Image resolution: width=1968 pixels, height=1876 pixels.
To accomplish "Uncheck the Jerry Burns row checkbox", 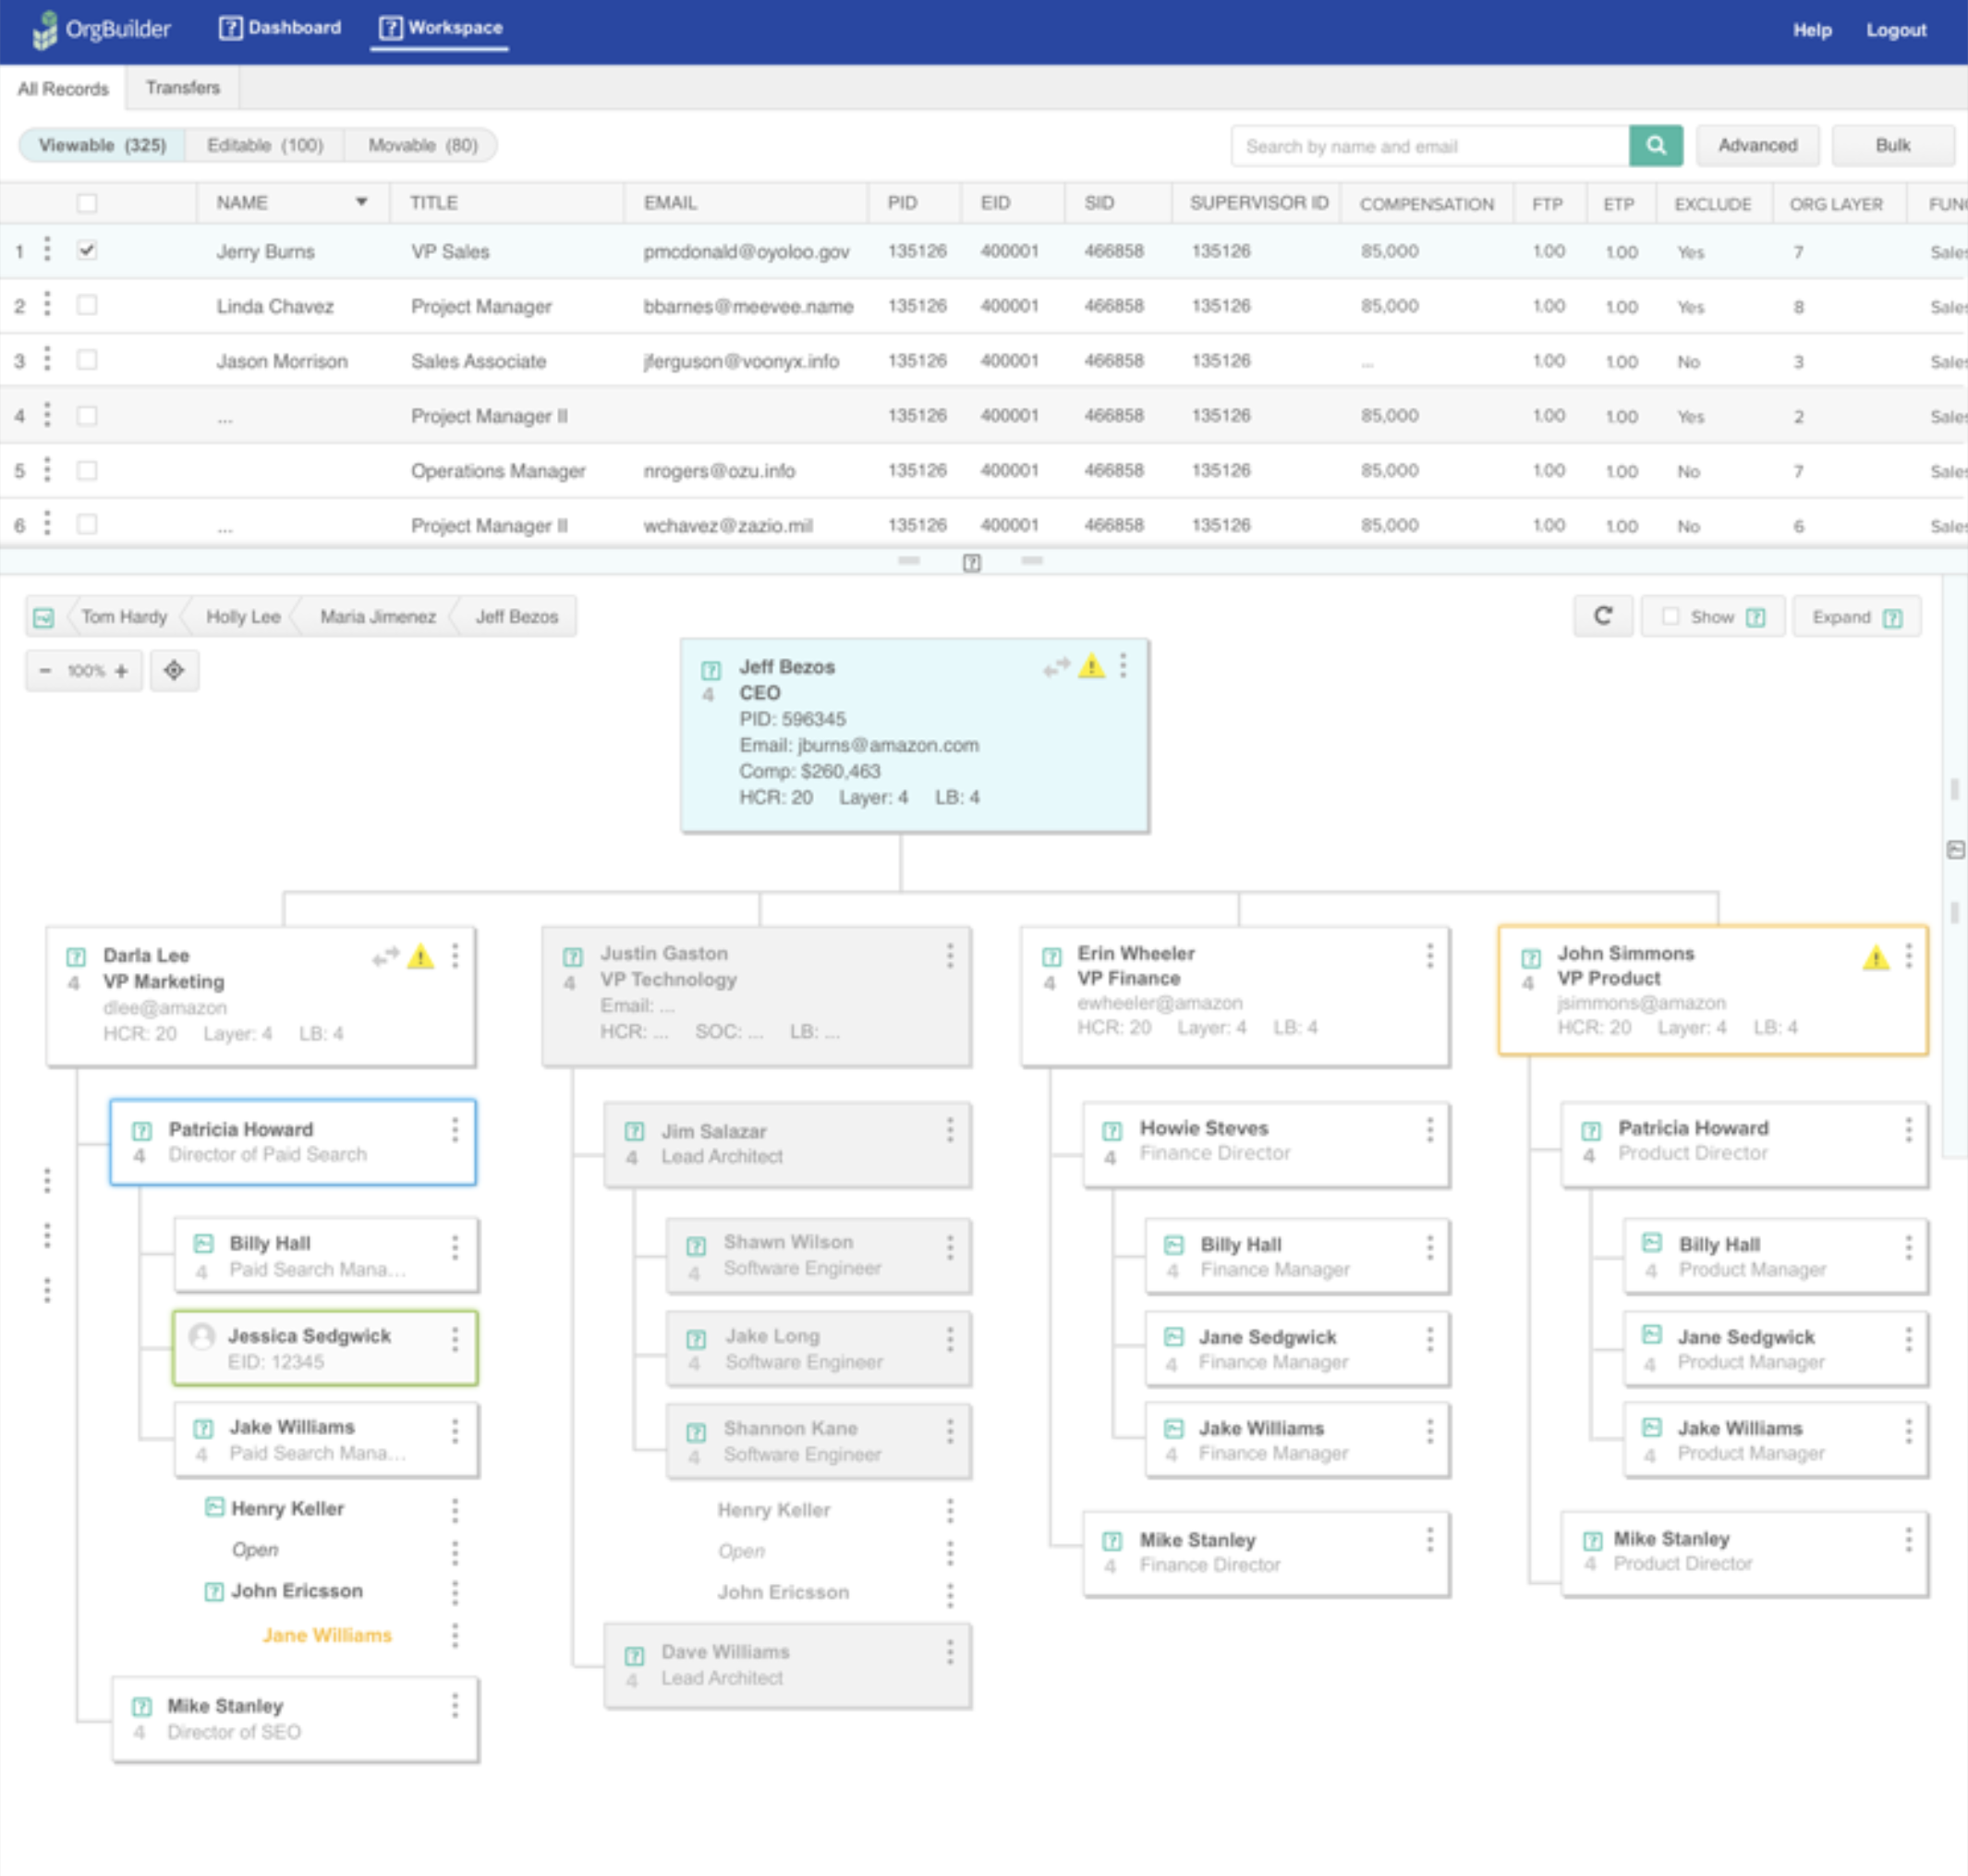I will pos(87,250).
